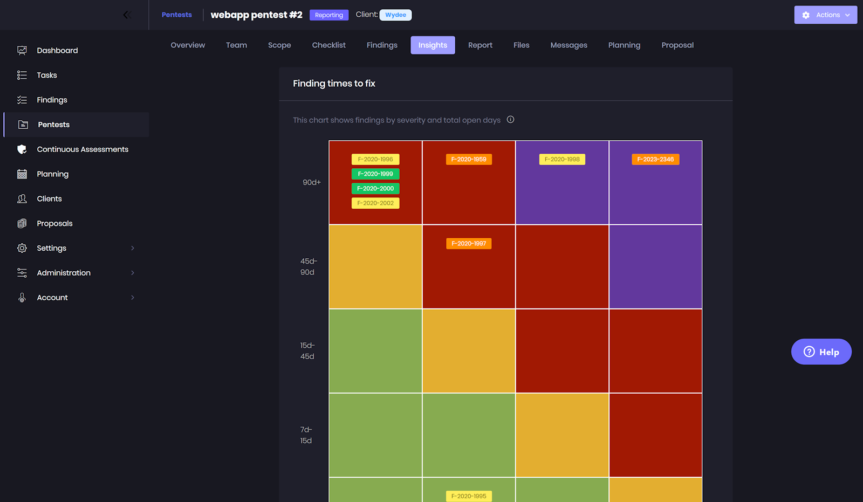
Task: Expand the Account submenu chevron
Action: click(133, 298)
